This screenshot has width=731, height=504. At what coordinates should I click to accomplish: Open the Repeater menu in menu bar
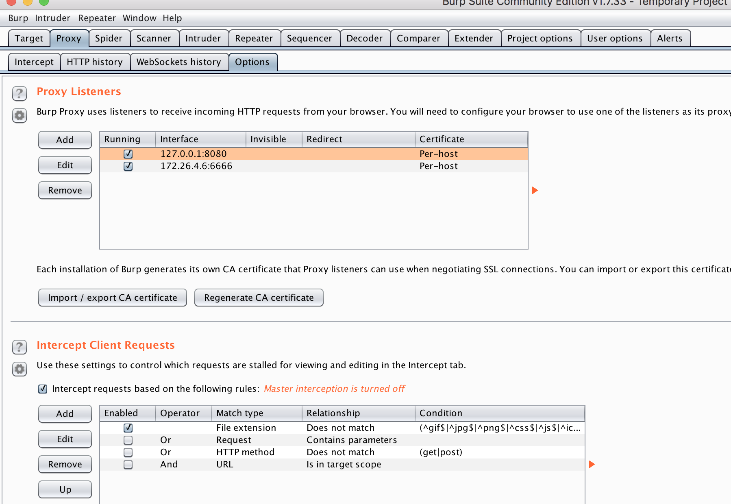coord(97,18)
